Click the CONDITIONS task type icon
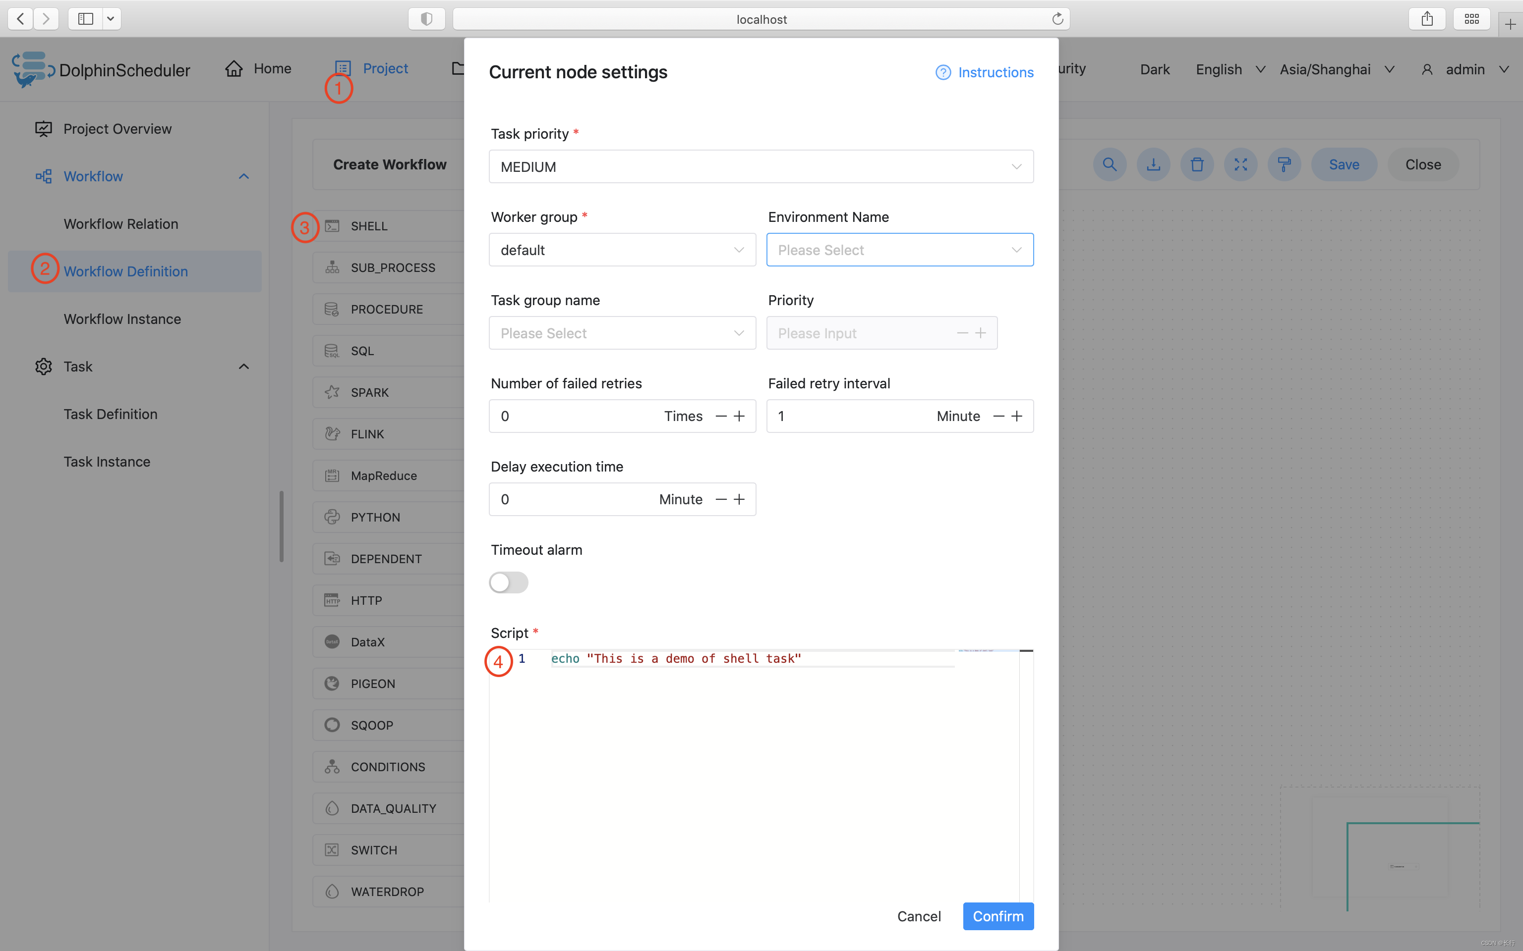Image resolution: width=1523 pixels, height=951 pixels. coord(332,766)
